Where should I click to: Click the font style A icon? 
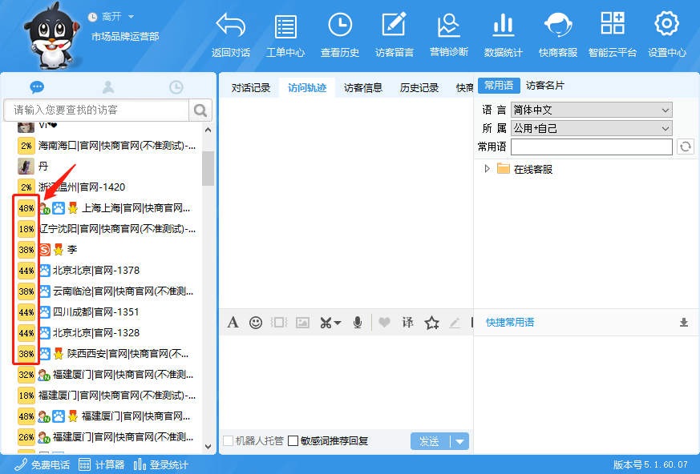point(233,323)
